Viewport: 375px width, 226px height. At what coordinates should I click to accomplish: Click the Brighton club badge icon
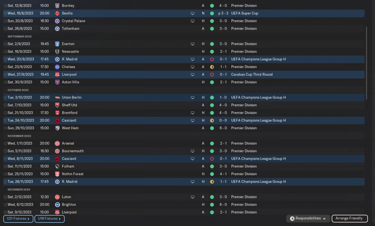[57, 205]
